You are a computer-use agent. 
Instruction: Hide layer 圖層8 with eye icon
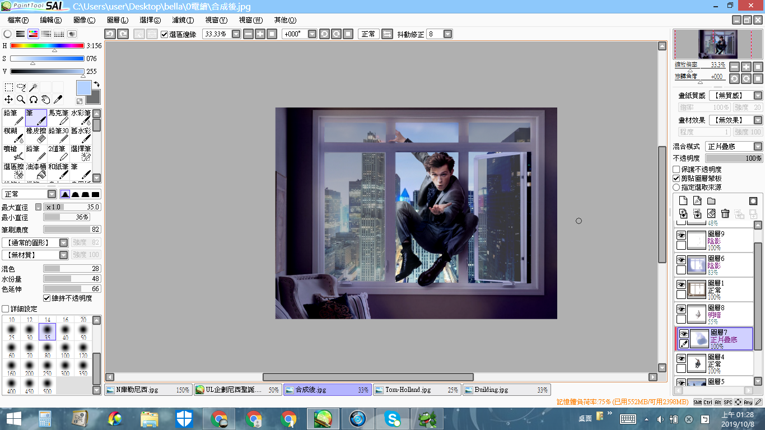coord(682,310)
